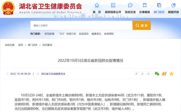This screenshot has height=112, width=181.
Task: Open the 首页 menu item
Action: 97,12
